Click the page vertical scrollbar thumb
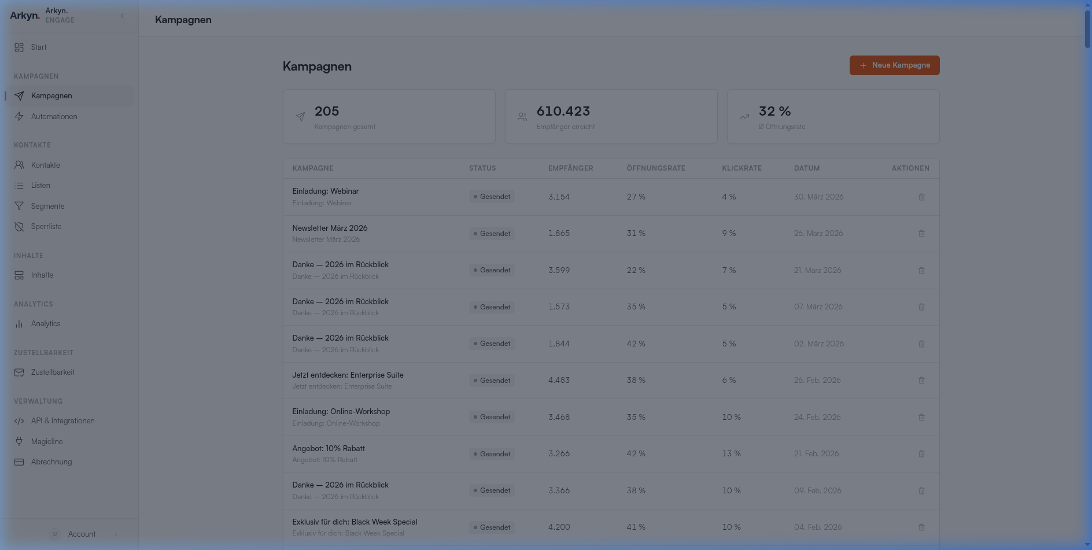This screenshot has width=1092, height=550. click(1087, 29)
